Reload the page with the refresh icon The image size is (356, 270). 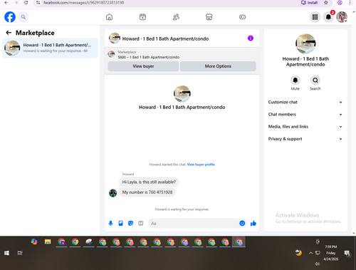point(26,3)
